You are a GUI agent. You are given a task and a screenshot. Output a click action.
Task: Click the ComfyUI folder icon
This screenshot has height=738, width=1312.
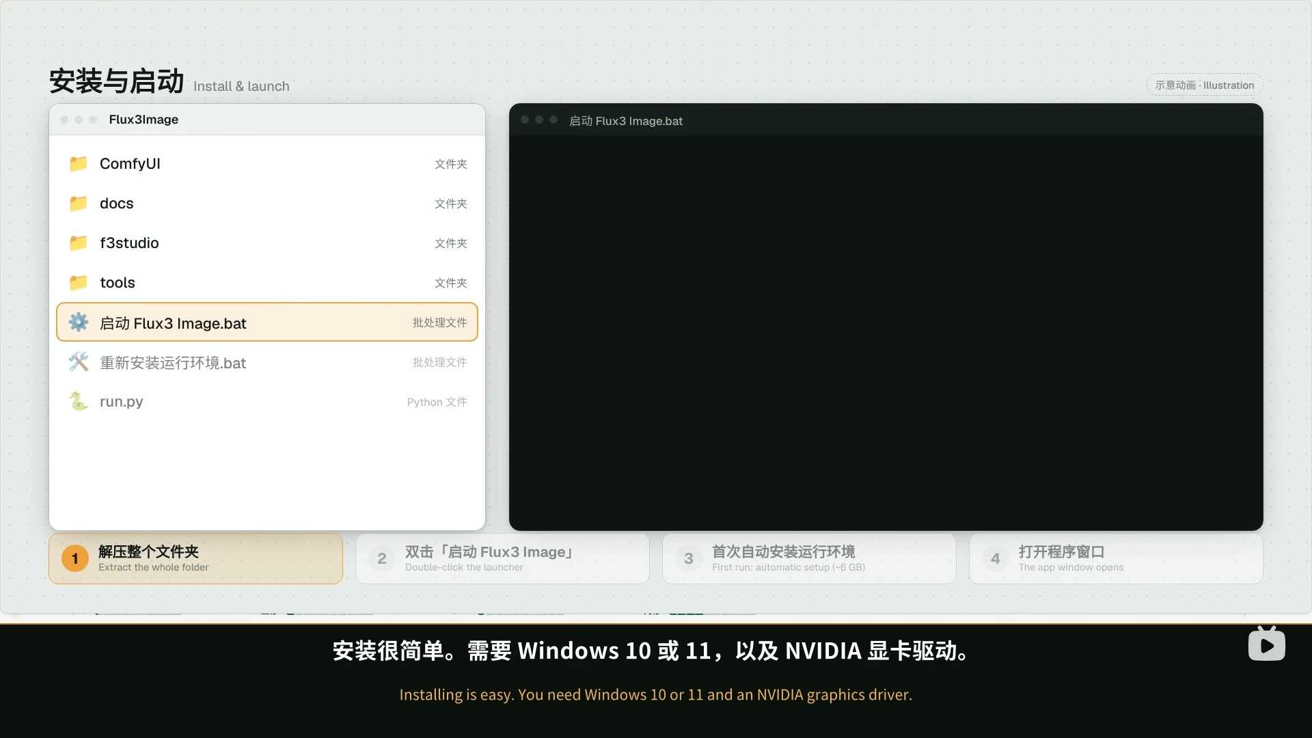(79, 163)
